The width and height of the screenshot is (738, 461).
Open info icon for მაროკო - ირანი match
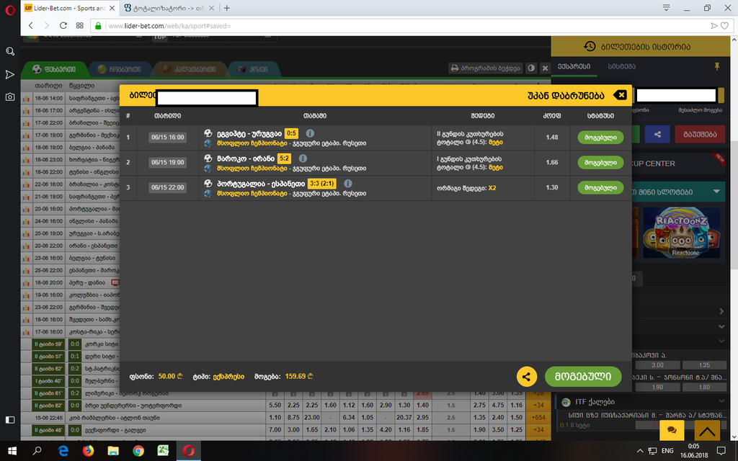coord(303,158)
